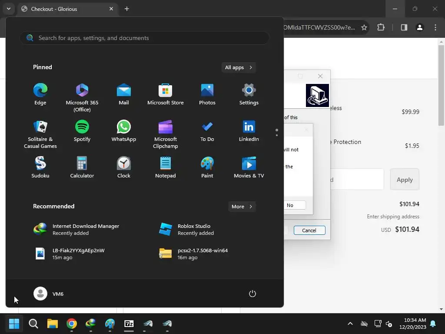Open Chrome profile avatar
This screenshot has height=334, width=445.
(x=419, y=27)
